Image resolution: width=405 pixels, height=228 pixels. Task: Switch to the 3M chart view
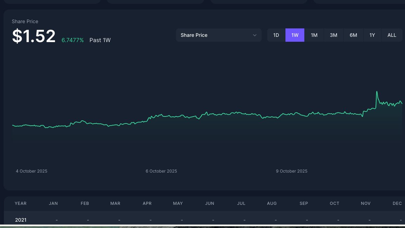333,35
